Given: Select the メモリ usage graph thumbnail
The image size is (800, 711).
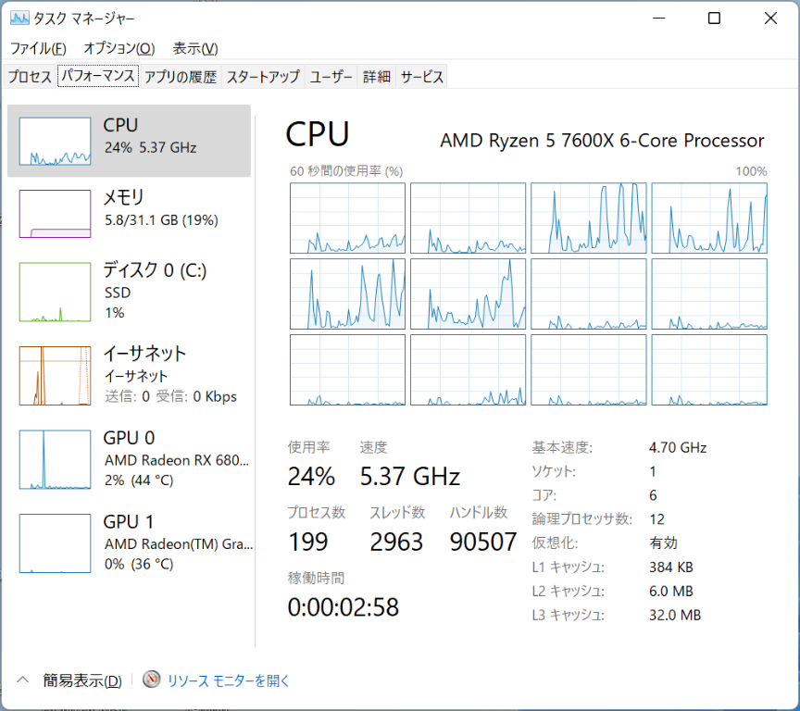Looking at the screenshot, I should pyautogui.click(x=55, y=214).
